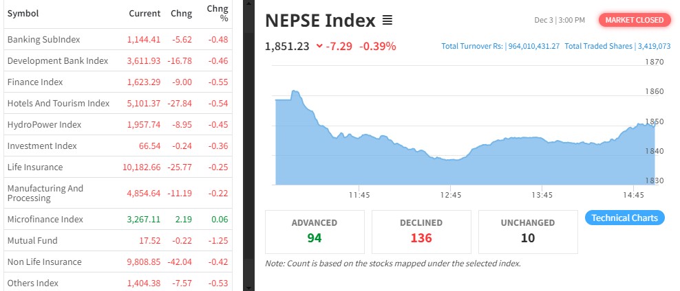Sort table by Symbol column header
680x291 pixels.
(23, 14)
